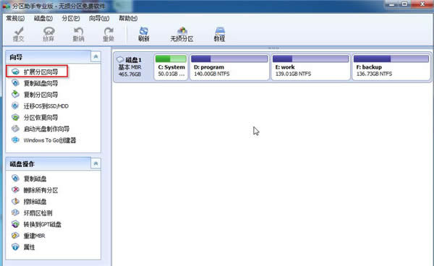Viewport: 434px width, 266px height.
Task: Open Windows To Go创建器 link
Action: click(49, 140)
